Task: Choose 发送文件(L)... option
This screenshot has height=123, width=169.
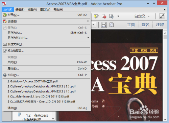Action: tap(46, 44)
